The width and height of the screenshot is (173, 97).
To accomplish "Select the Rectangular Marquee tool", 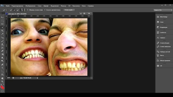I will (x=2, y=21).
